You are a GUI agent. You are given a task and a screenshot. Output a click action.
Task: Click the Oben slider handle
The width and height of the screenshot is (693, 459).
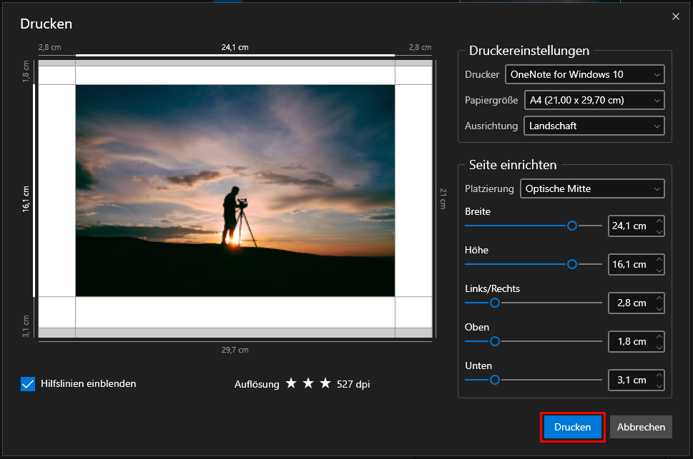[x=495, y=341]
